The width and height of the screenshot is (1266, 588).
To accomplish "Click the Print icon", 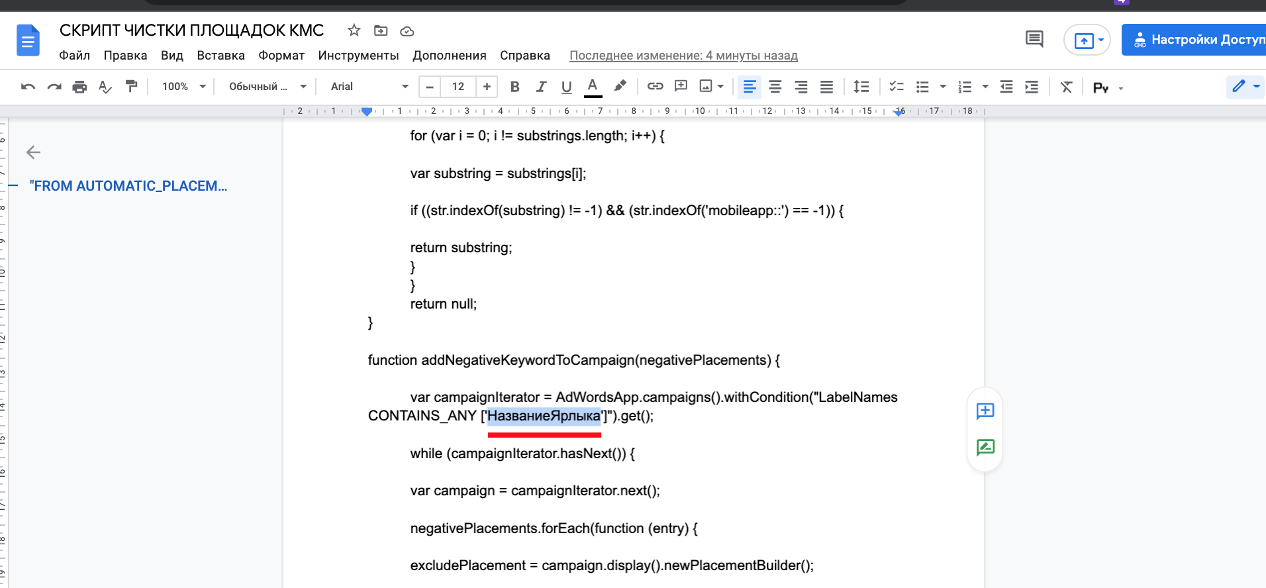I will [79, 87].
